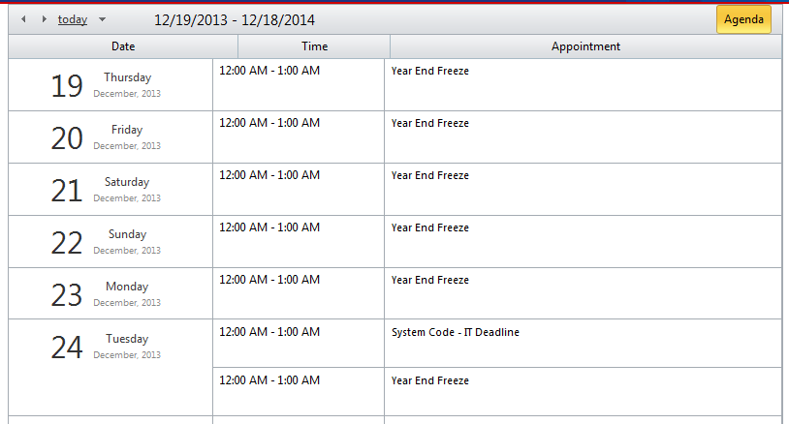Select Friday December 20 date cell
This screenshot has width=789, height=424.
110,137
